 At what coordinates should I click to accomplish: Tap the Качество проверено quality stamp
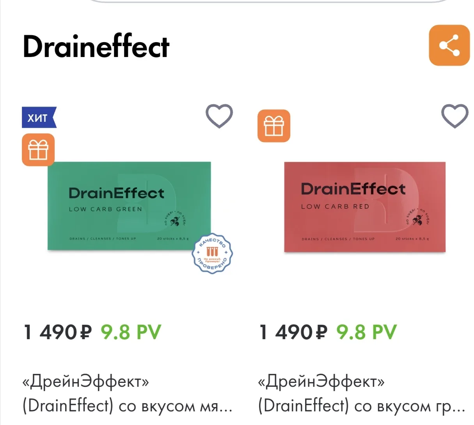click(212, 254)
